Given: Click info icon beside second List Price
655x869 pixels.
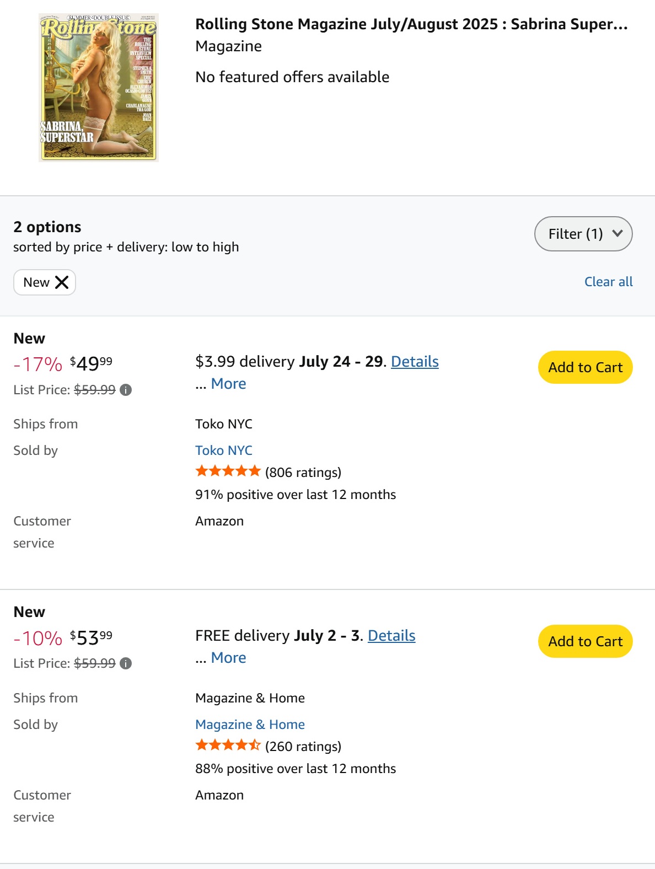Looking at the screenshot, I should (126, 663).
